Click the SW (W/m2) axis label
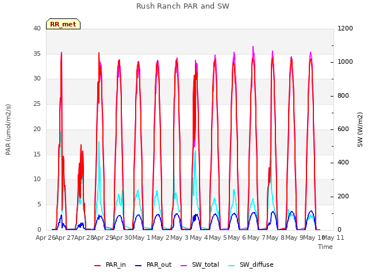The image size is (368, 276). tap(360, 129)
